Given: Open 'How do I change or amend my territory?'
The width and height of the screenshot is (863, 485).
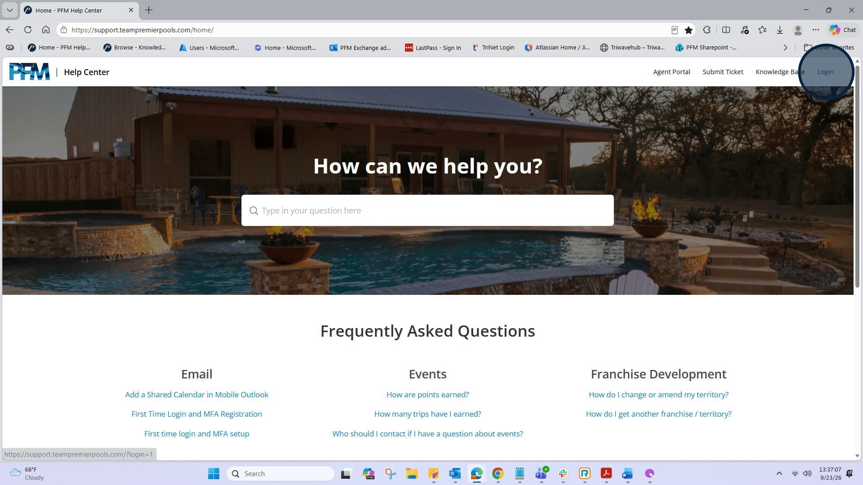Looking at the screenshot, I should pyautogui.click(x=658, y=395).
